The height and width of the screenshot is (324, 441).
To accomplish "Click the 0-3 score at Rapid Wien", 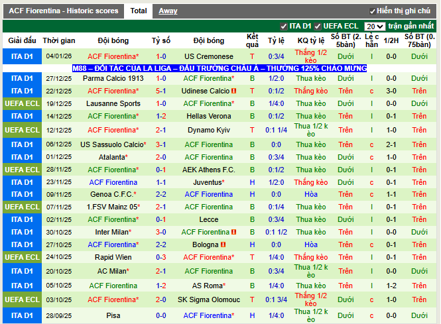I will pos(161,257).
